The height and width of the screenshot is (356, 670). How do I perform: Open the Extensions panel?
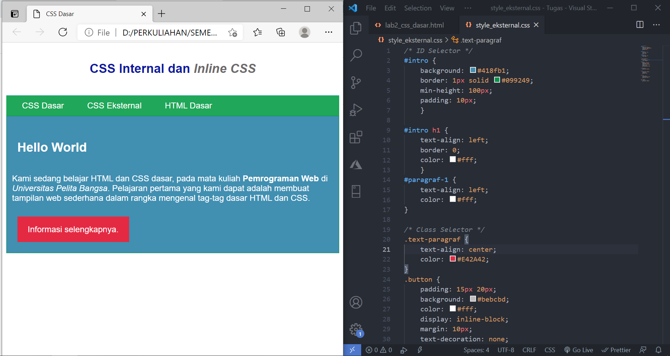(356, 137)
